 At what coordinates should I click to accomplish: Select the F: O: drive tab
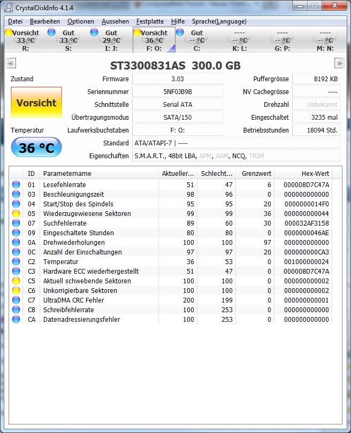tap(154, 40)
